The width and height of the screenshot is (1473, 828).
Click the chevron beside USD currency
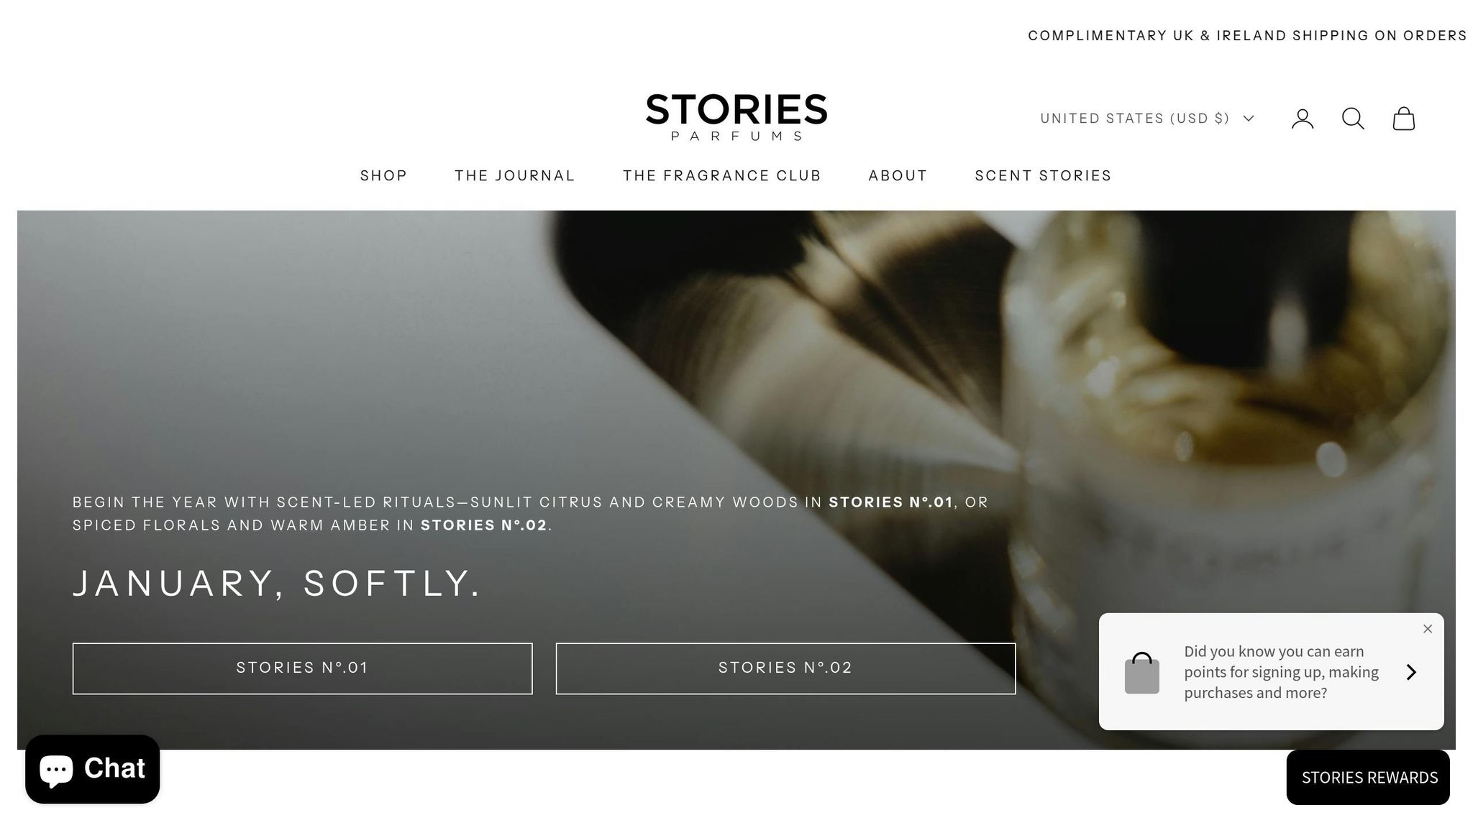1249,119
